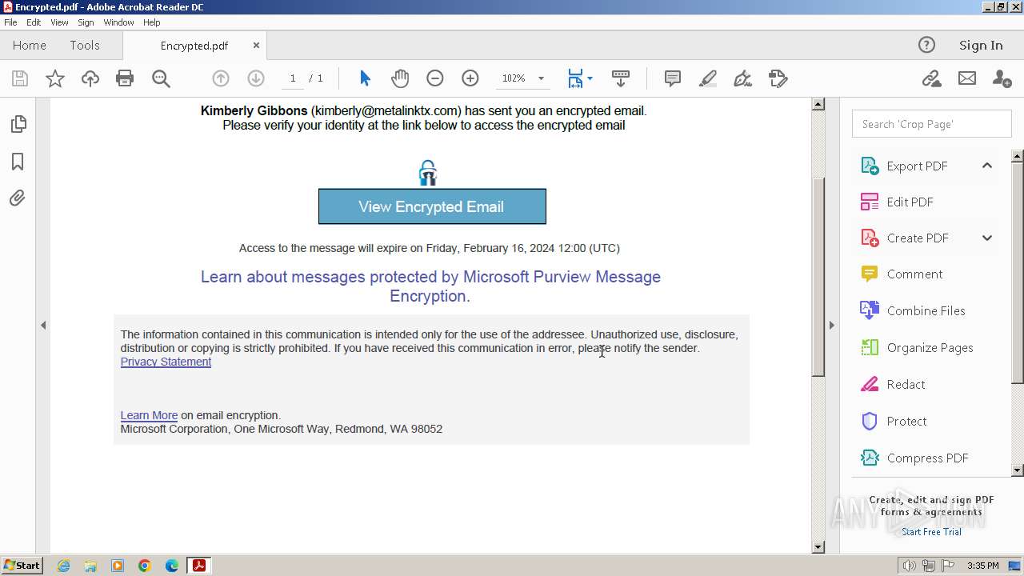Collapse the left navigation pane arrow
The image size is (1024, 576).
click(x=43, y=325)
